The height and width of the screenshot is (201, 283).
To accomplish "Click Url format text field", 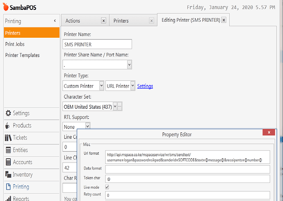I will [187, 157].
